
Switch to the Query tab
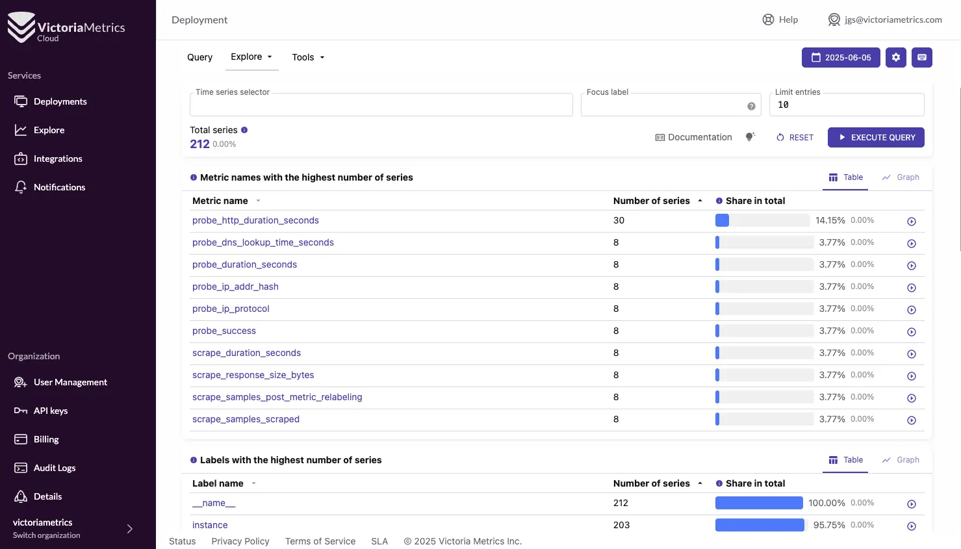pyautogui.click(x=199, y=57)
